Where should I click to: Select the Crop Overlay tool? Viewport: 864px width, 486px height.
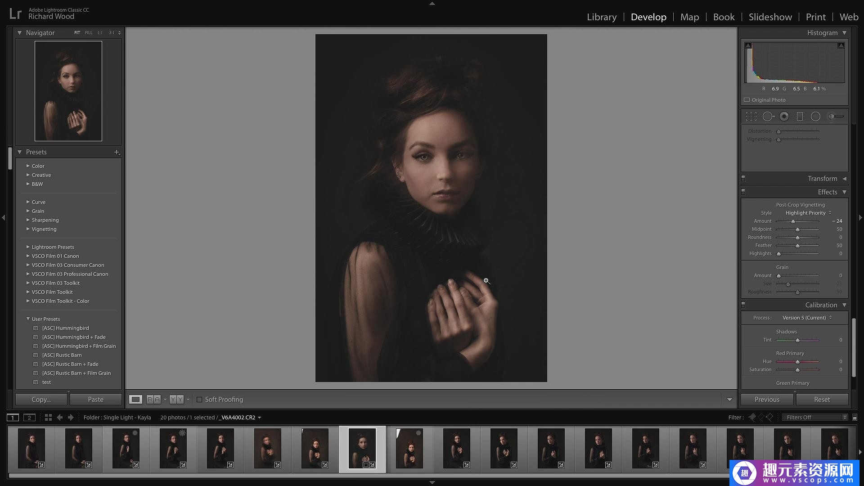tap(751, 117)
